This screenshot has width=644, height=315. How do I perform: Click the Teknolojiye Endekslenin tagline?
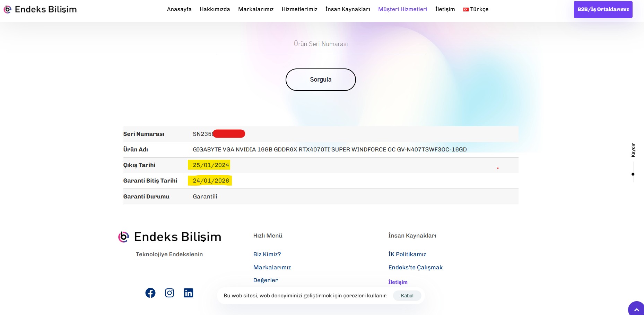coord(169,254)
